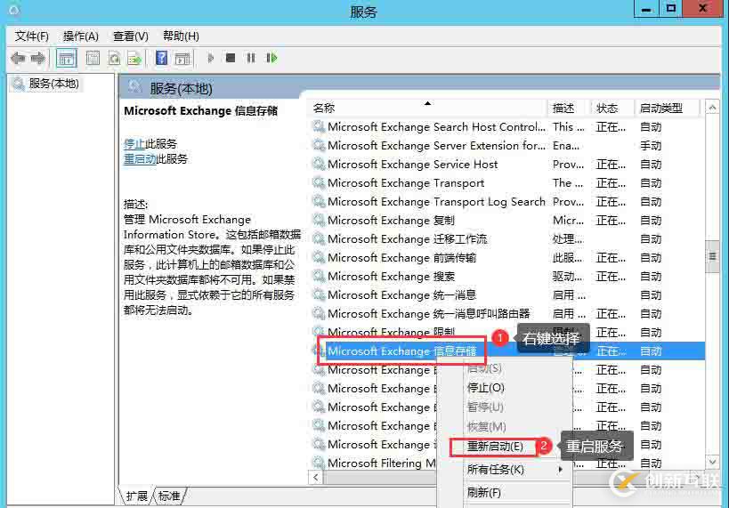
Task: Select Microsoft Exchange Server Extension service row
Action: coord(506,146)
